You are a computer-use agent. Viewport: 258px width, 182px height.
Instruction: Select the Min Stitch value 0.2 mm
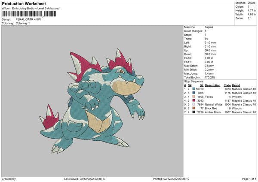click(x=209, y=70)
